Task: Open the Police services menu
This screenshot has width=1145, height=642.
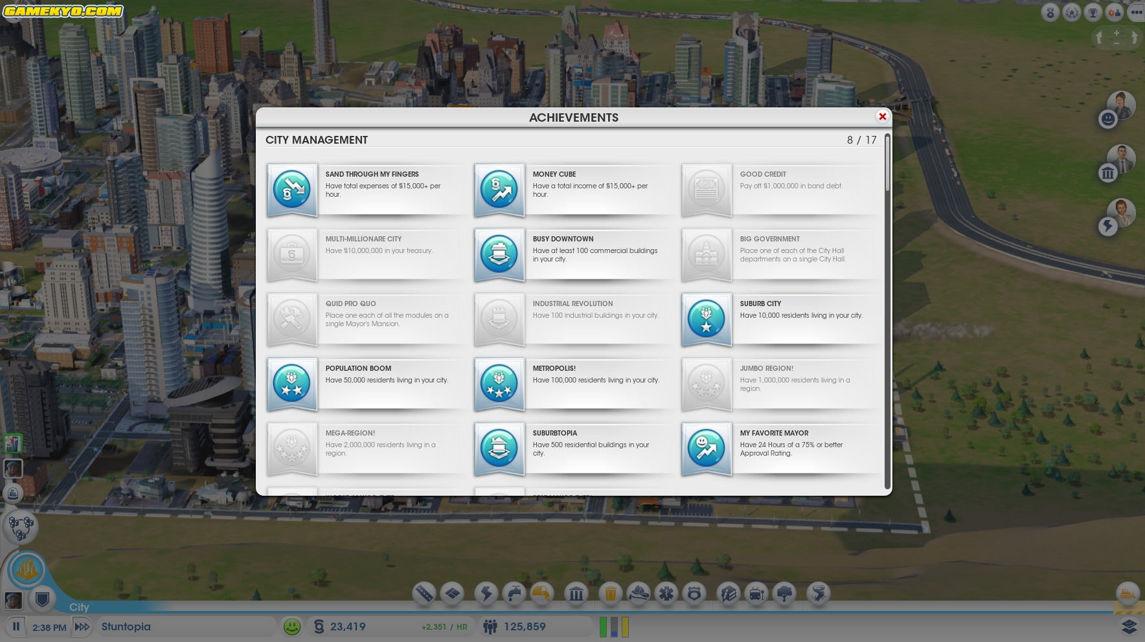Action: coord(694,593)
